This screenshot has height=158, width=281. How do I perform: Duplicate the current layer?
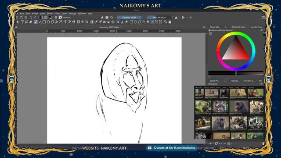(x=216, y=144)
